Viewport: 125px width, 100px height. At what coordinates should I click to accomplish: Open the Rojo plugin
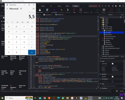tap(74, 11)
